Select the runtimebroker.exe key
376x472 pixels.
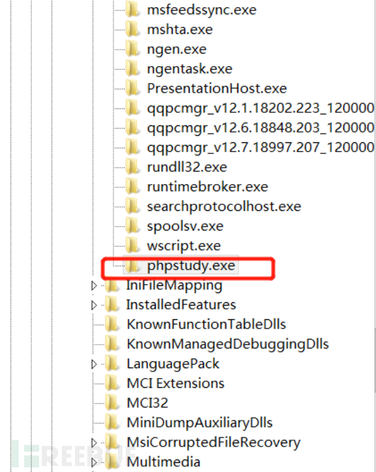(x=207, y=187)
